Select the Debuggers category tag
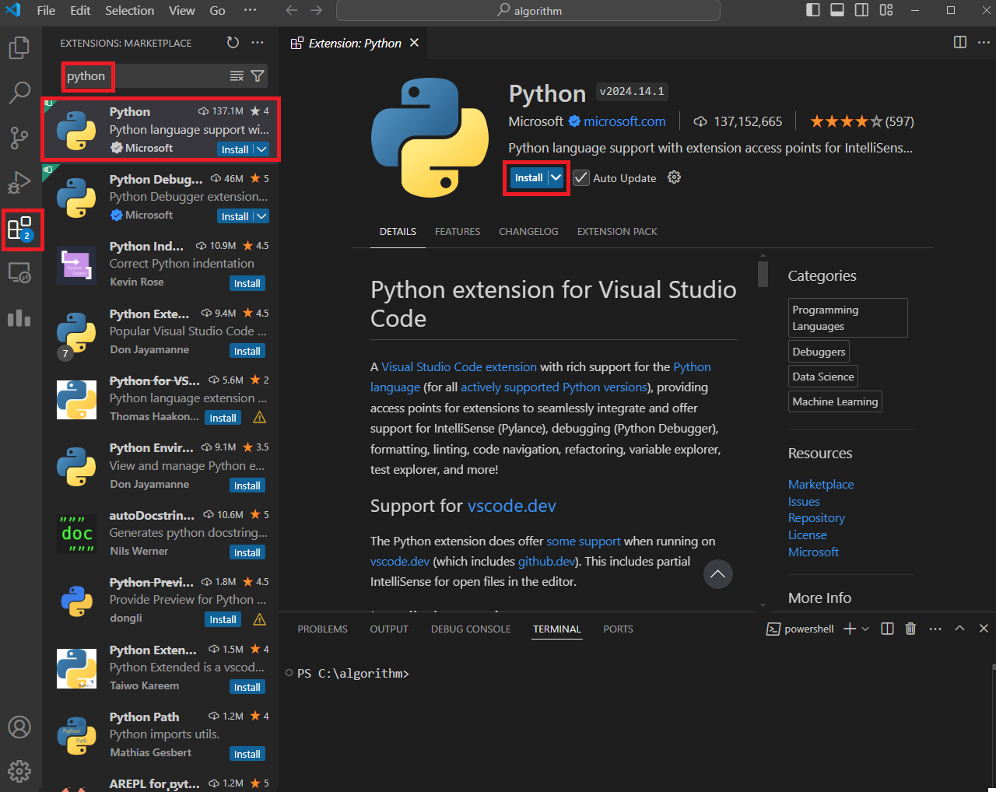 (x=819, y=352)
